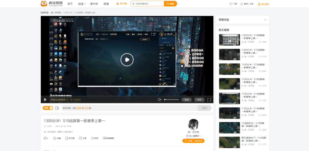
Task: Open thumbnail of related video with 2,829 views
Action: click(x=229, y=128)
